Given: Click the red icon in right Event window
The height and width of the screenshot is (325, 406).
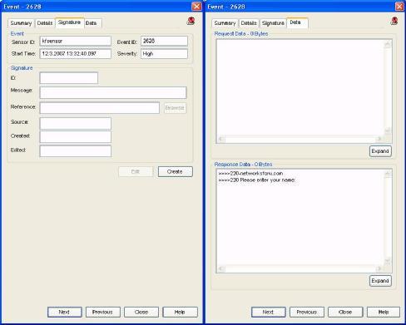Looking at the screenshot, I should 394,21.
